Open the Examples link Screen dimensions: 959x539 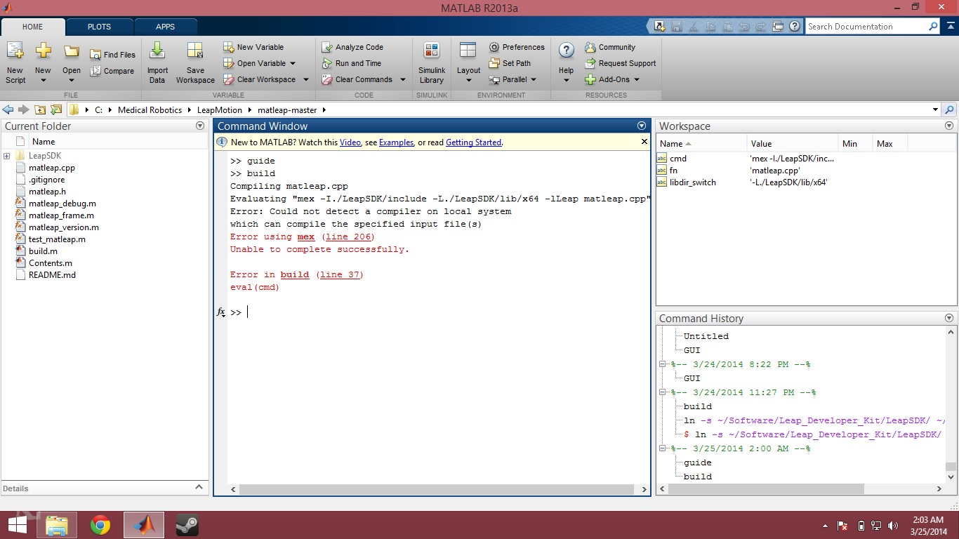396,142
